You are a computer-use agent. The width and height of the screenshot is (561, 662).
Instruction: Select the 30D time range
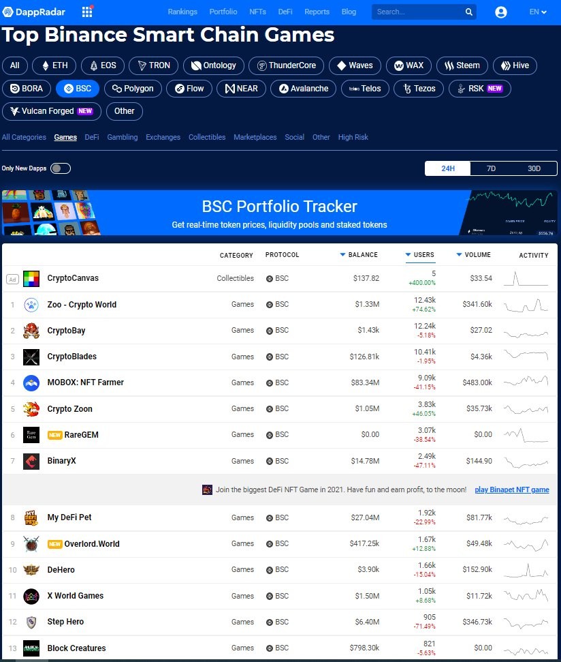[x=534, y=168]
